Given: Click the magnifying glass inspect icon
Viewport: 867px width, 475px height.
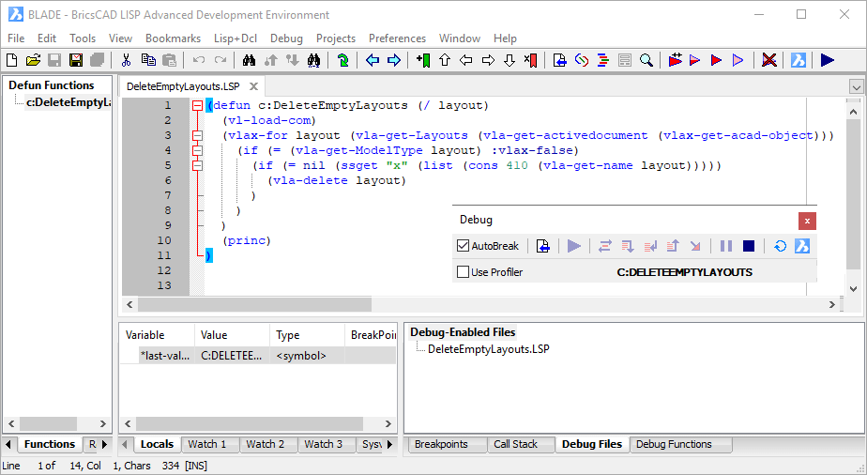Looking at the screenshot, I should [x=646, y=60].
